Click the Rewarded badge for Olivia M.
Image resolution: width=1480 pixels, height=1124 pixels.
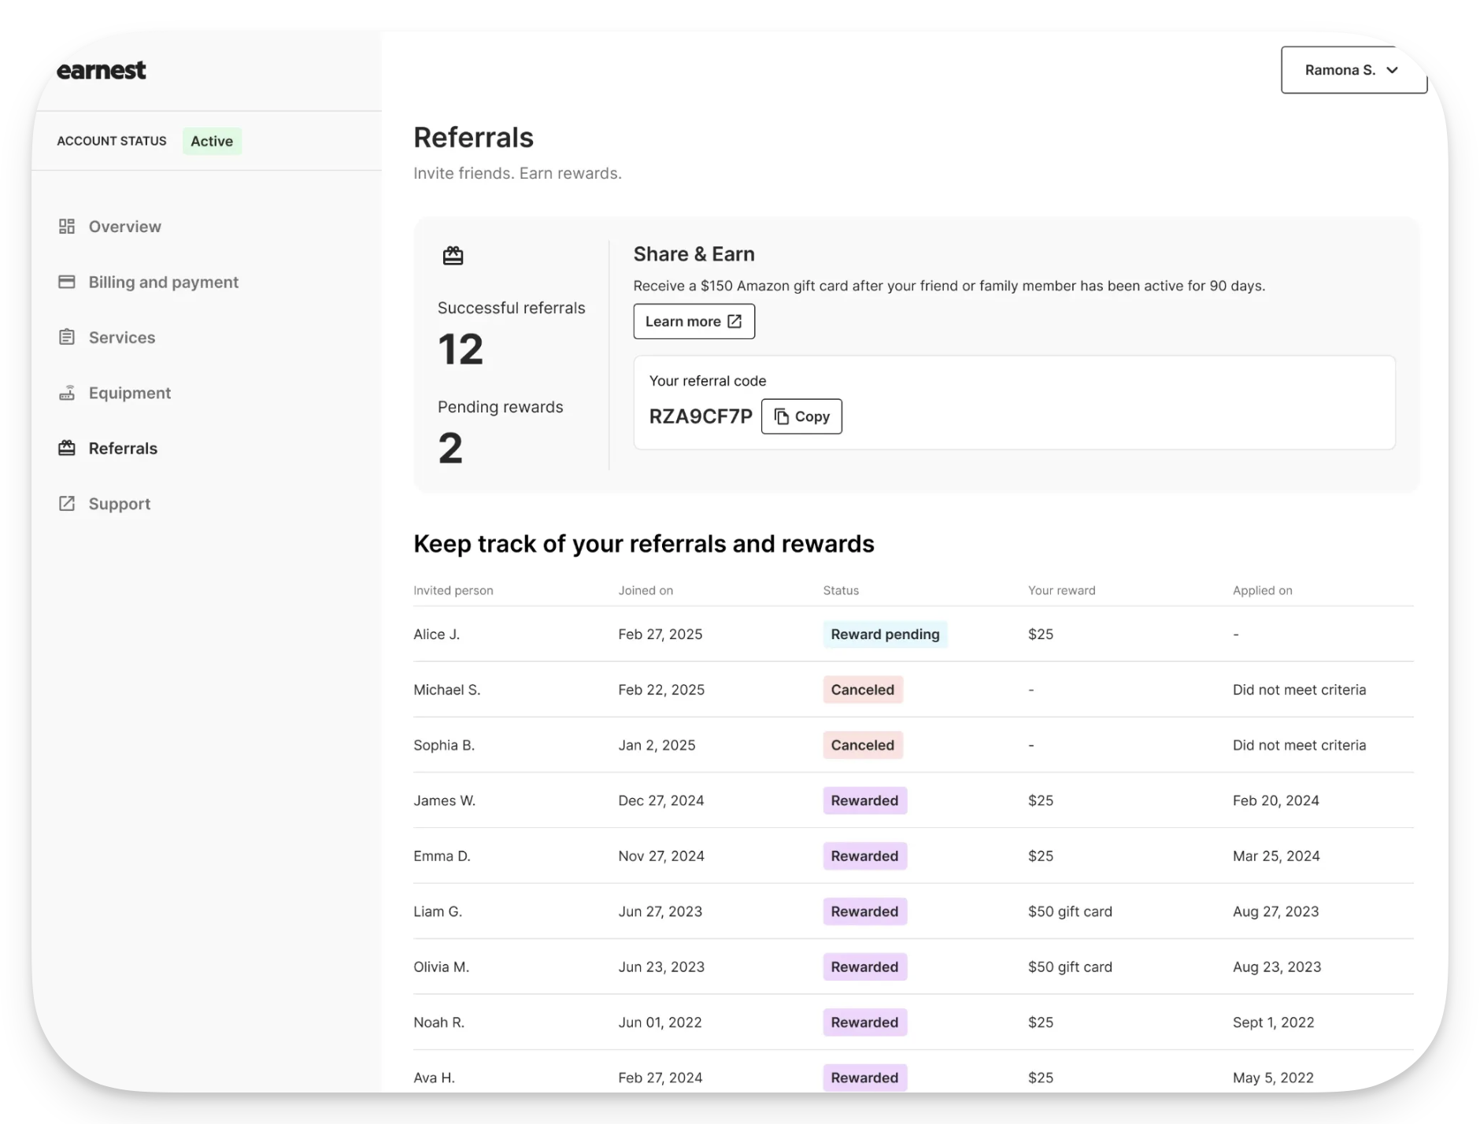(864, 967)
